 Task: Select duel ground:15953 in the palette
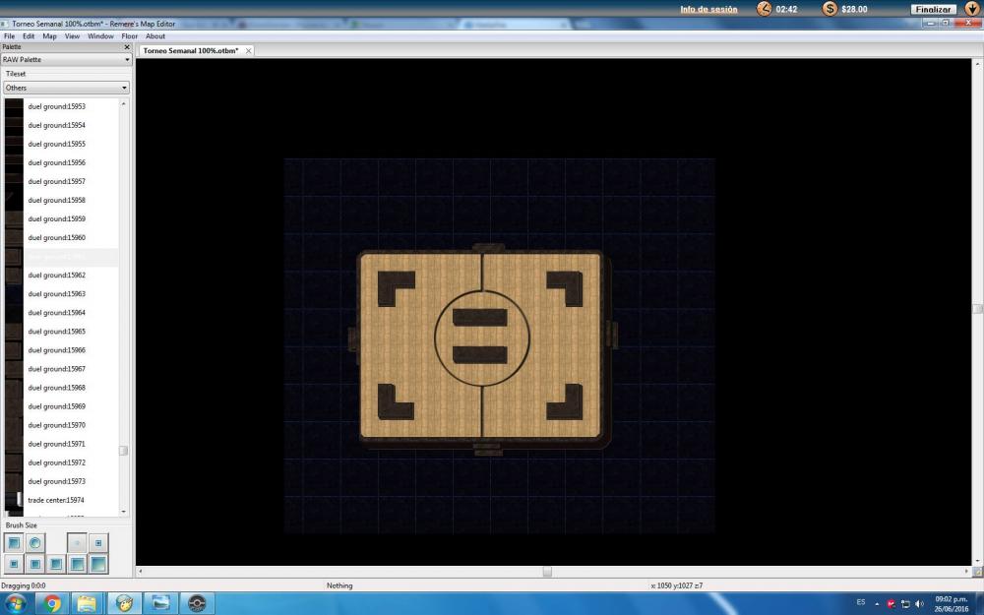[61, 106]
